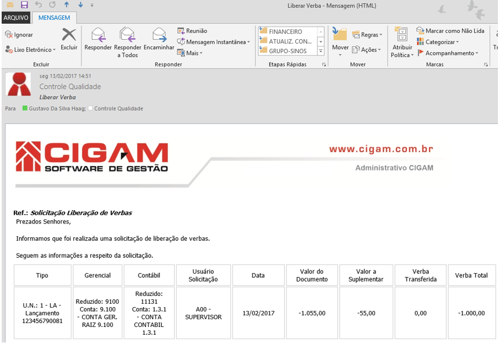Screen dimensions: 504x343
Task: Click the Save icon in quick access toolbar
Action: pyautogui.click(x=24, y=5)
